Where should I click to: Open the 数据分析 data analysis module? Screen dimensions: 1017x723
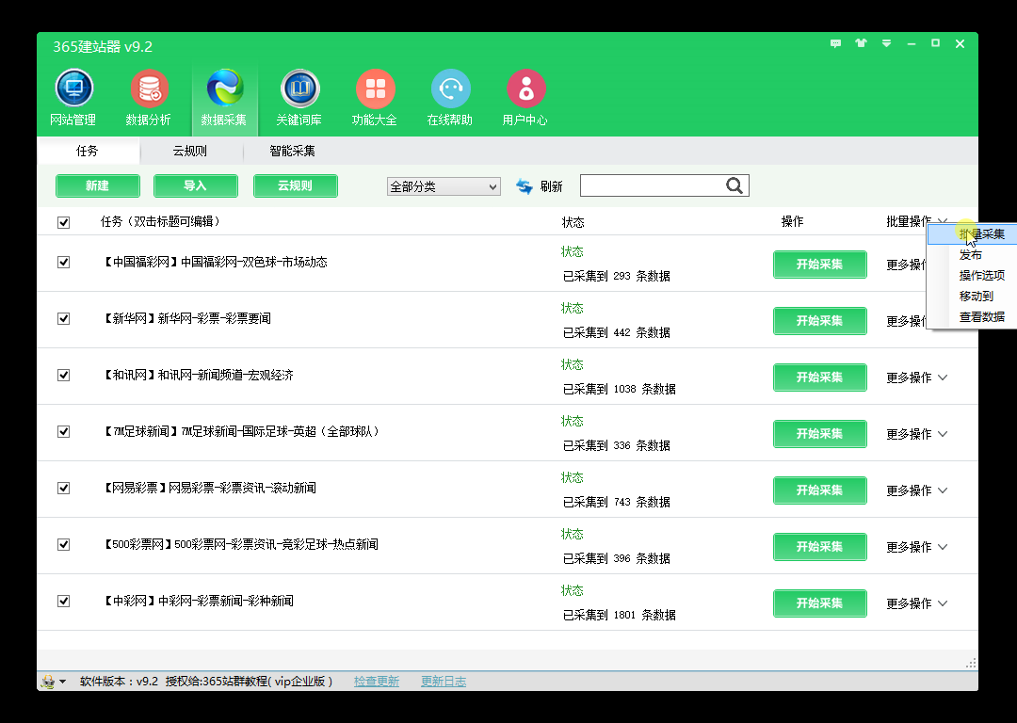click(149, 97)
